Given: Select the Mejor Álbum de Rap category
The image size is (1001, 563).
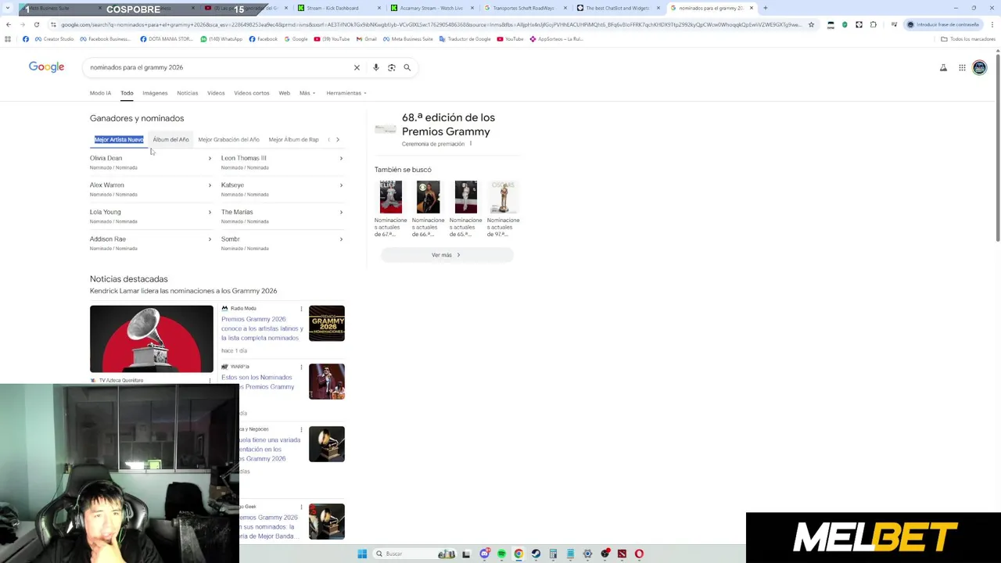Looking at the screenshot, I should pos(293,139).
